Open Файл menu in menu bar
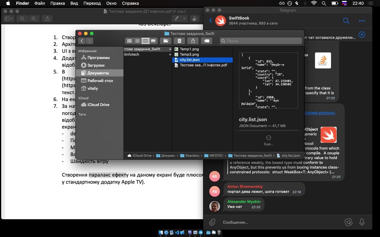 40,3
